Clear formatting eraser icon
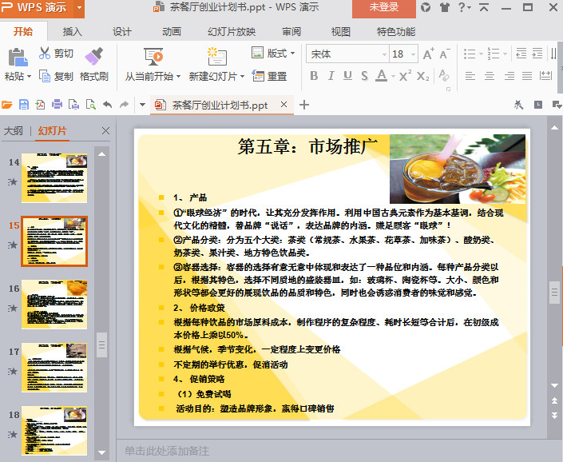563x462 pixels. click(x=444, y=76)
